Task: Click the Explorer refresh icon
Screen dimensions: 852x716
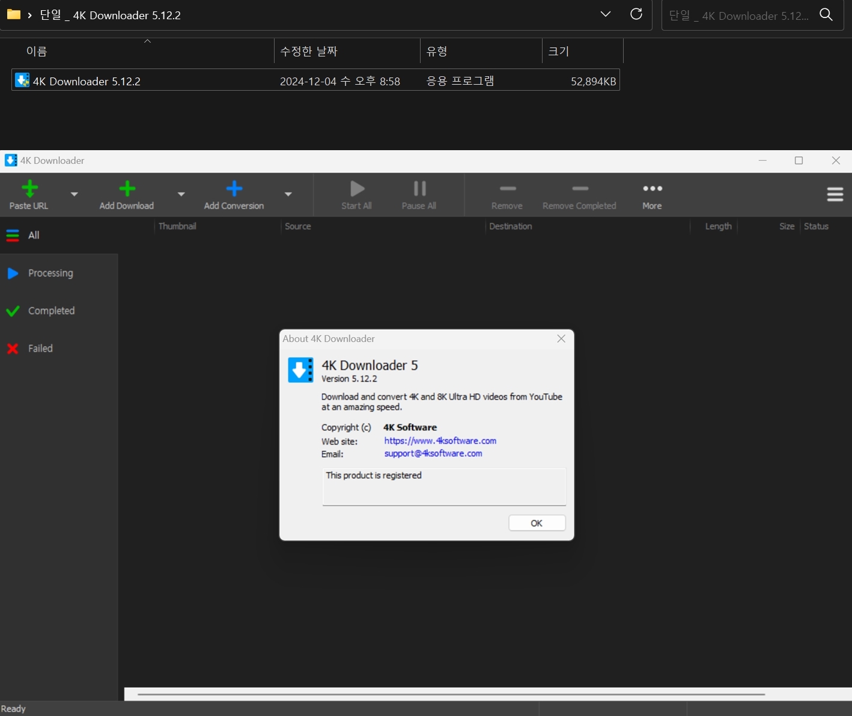Action: (636, 14)
